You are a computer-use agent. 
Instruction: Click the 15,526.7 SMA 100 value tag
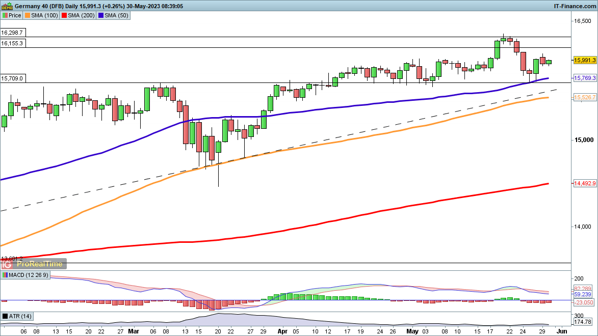[584, 98]
